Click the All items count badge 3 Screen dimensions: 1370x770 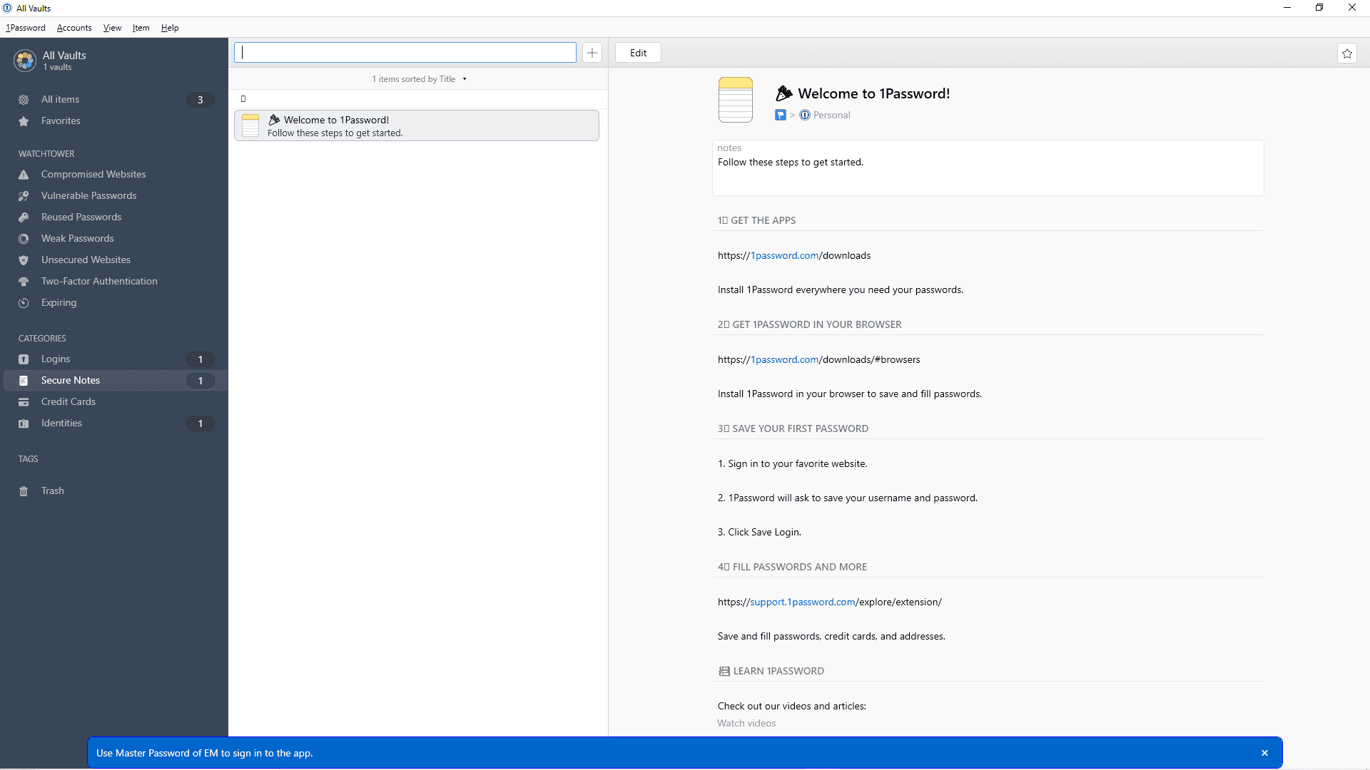201,100
